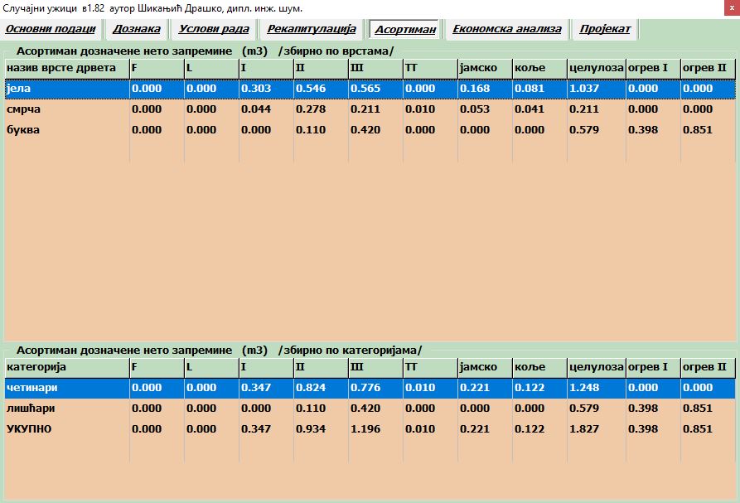Select the јела row in species table

370,89
